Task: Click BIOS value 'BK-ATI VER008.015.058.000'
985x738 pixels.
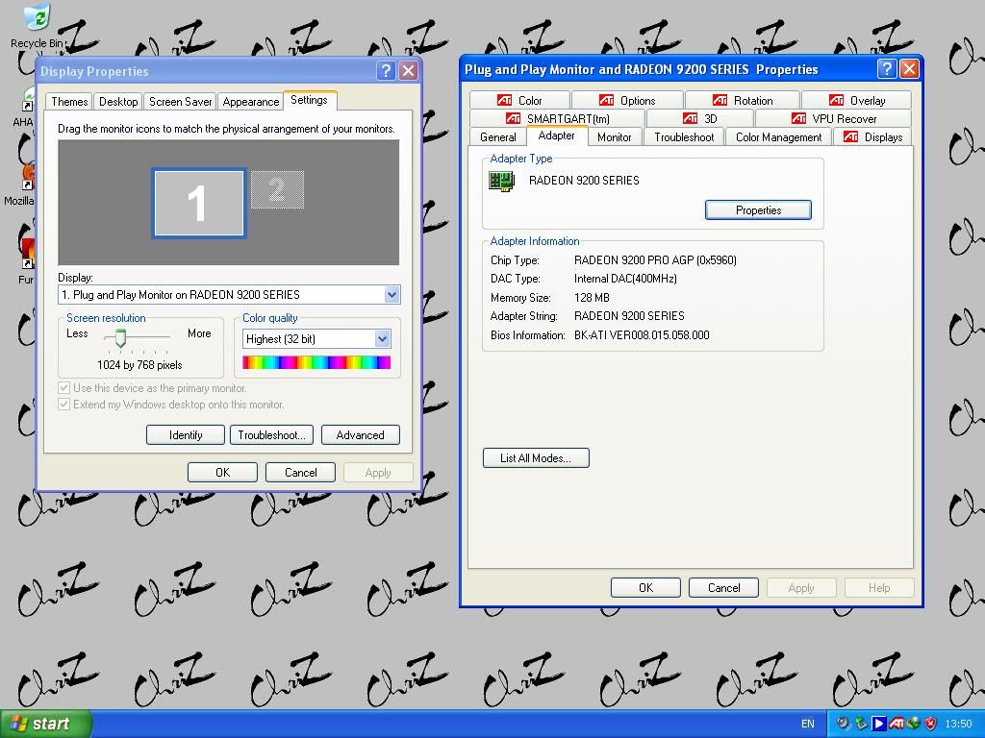Action: (642, 335)
